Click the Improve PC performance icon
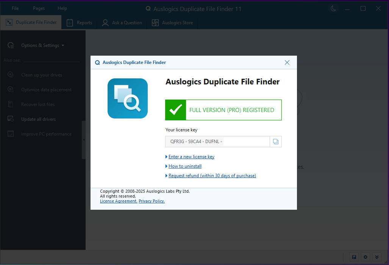This screenshot has height=265, width=389. [x=11, y=134]
